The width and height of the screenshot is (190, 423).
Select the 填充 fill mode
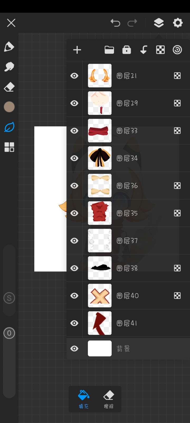[84, 399]
